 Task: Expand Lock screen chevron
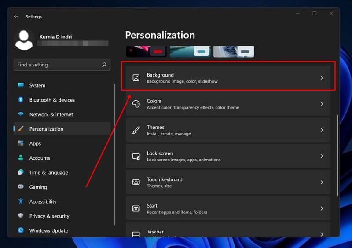322,156
